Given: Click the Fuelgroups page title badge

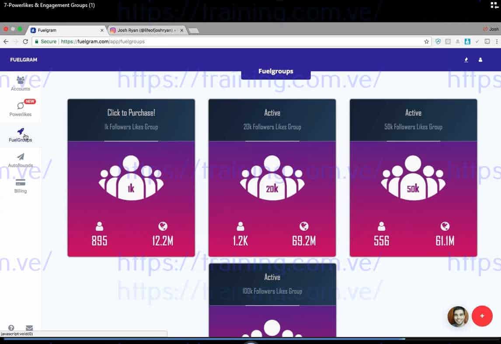Looking at the screenshot, I should click(276, 71).
